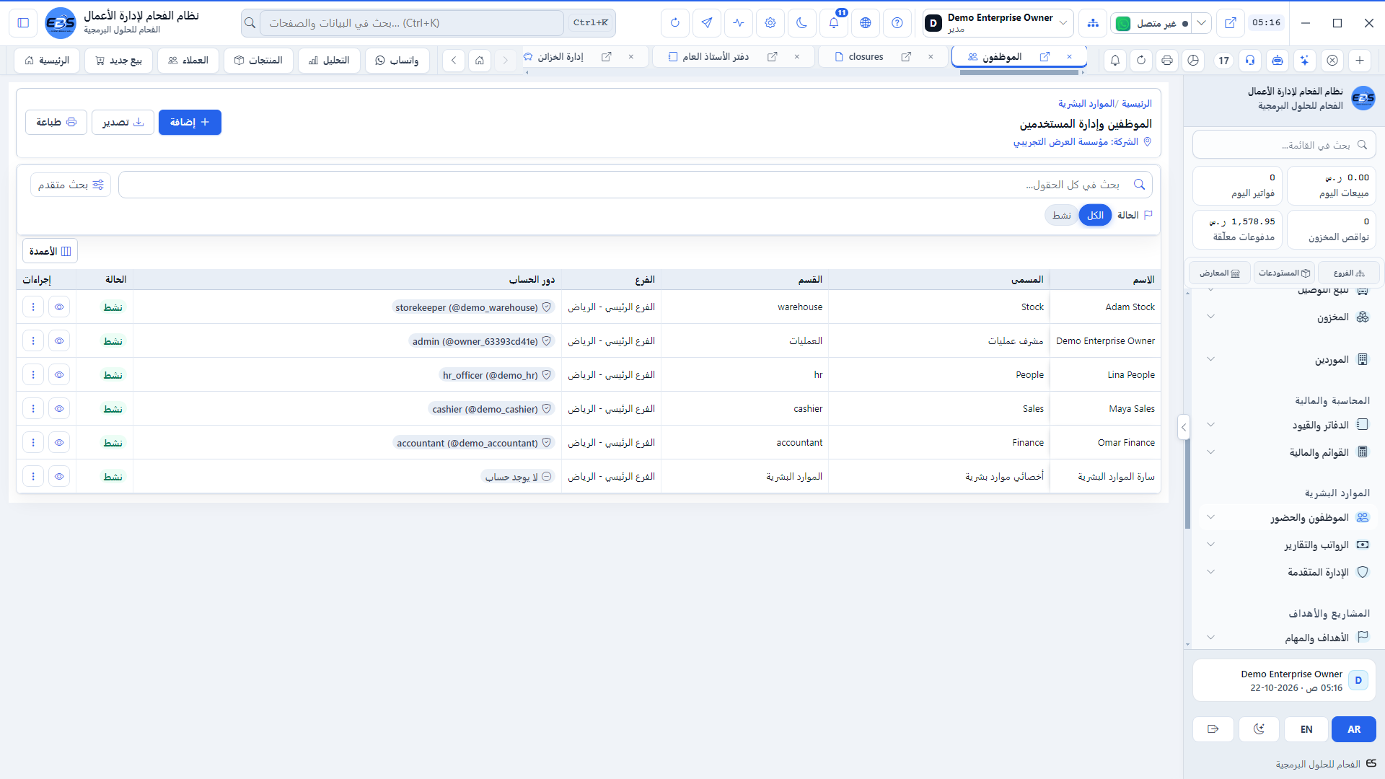Open واتساب shortcut in top nav
This screenshot has height=779, width=1385.
(397, 61)
